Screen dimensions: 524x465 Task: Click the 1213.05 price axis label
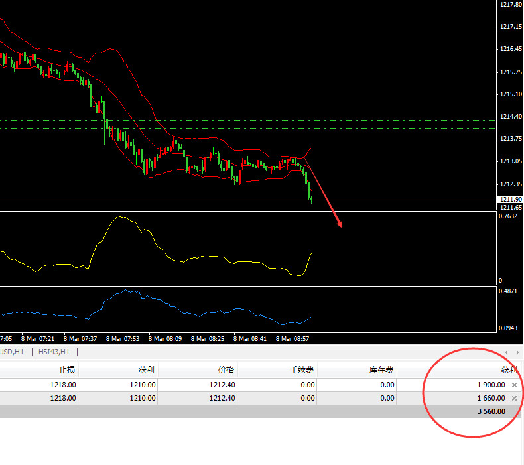click(x=511, y=161)
